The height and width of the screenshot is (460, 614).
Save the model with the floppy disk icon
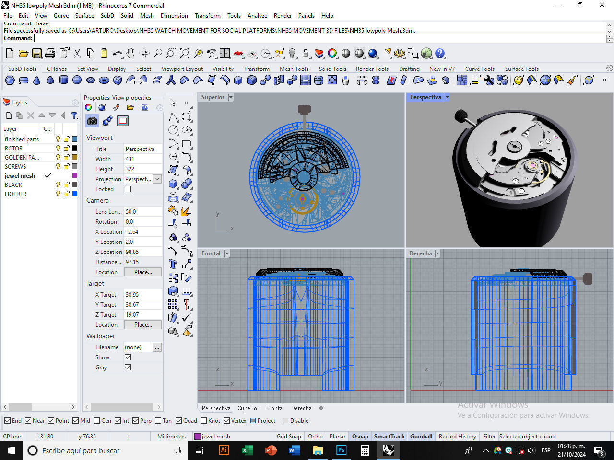click(x=36, y=53)
